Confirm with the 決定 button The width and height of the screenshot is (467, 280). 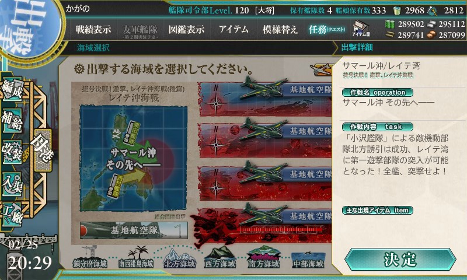tap(400, 260)
